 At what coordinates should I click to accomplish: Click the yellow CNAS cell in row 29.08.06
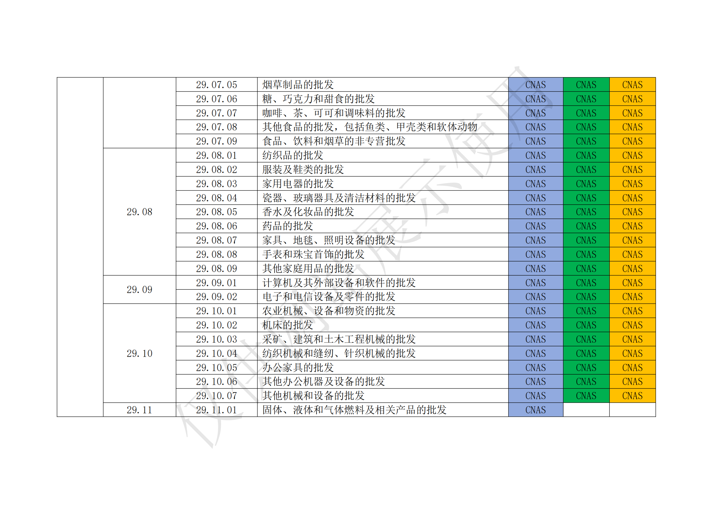pos(633,226)
